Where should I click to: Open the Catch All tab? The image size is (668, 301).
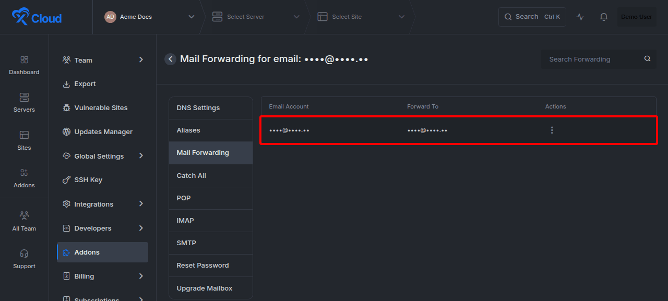[211, 176]
